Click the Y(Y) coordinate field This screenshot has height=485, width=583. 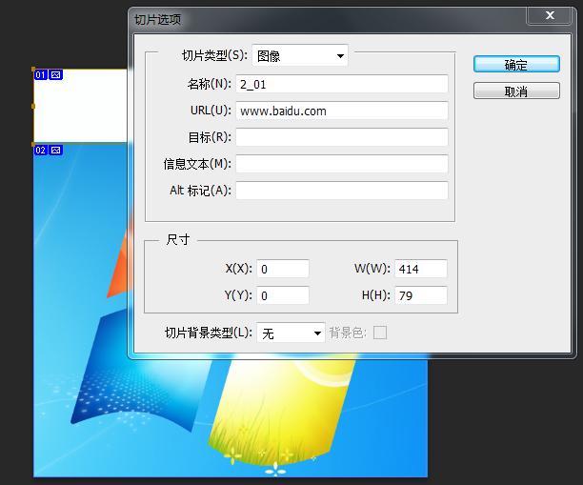pos(283,295)
